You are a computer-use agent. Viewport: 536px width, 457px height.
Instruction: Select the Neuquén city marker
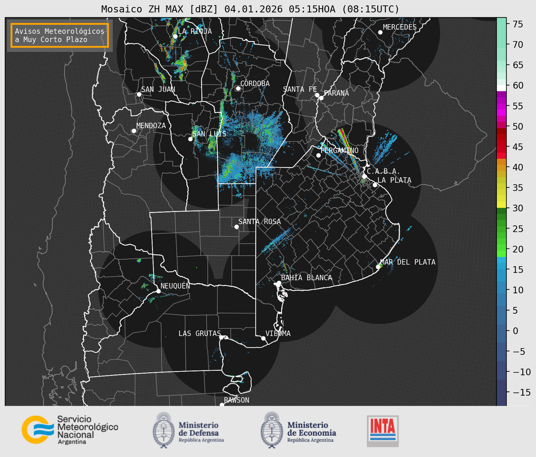pos(158,291)
